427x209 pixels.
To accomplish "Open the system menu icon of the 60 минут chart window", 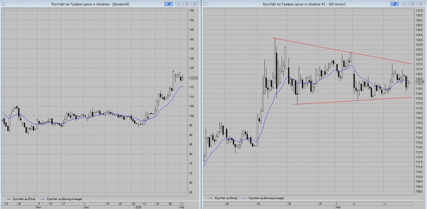I will 205,4.
